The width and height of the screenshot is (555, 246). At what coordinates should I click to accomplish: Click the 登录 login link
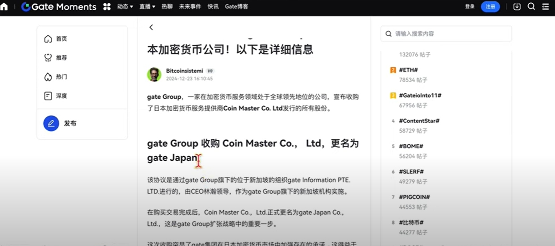(x=470, y=7)
